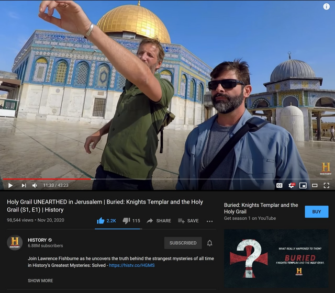Open the Buried show poster thumbnail
This screenshot has width=335, height=293.
point(276,258)
